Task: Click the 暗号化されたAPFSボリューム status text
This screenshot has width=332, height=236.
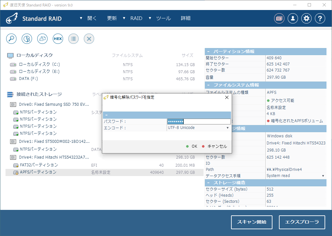Action: [x=297, y=121]
